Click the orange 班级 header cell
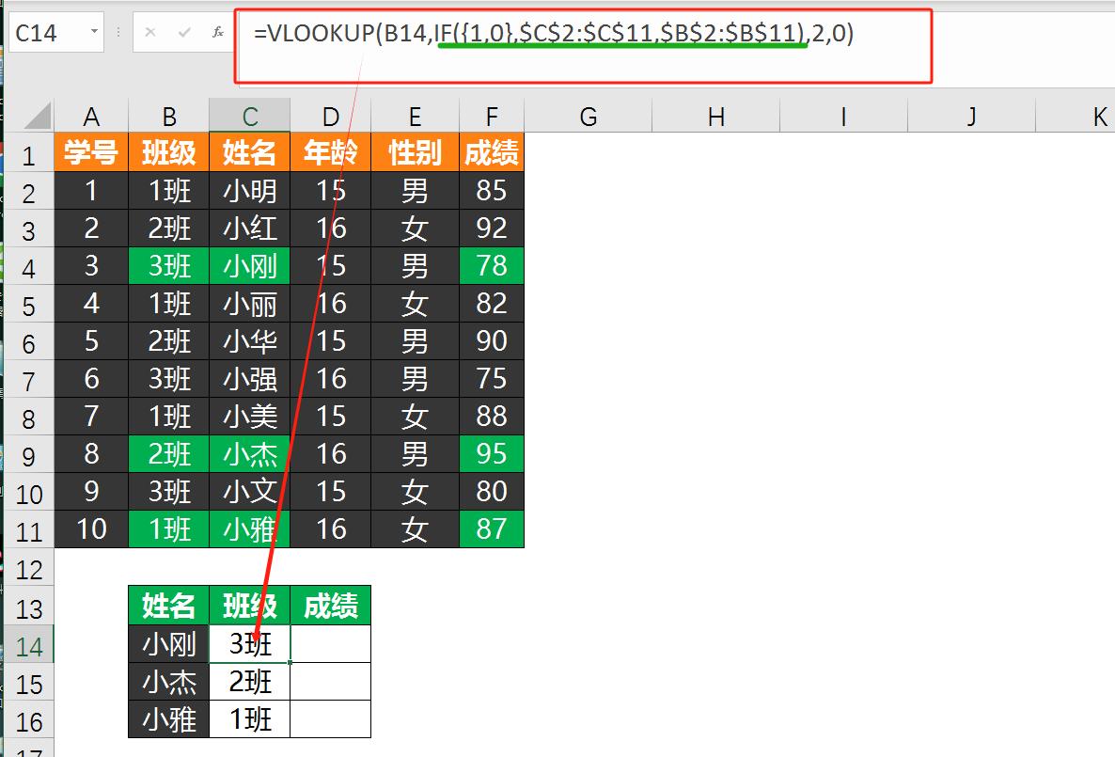This screenshot has height=757, width=1115. 168,152
